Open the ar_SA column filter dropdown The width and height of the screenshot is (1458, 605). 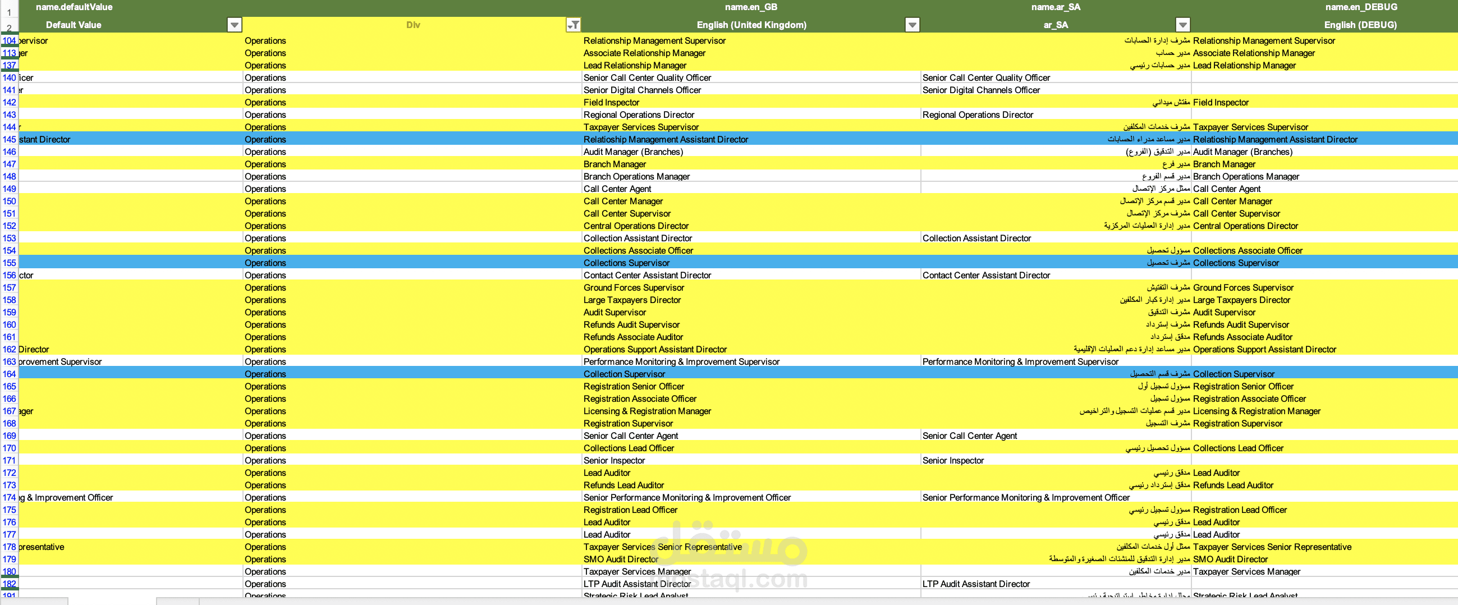[1182, 24]
